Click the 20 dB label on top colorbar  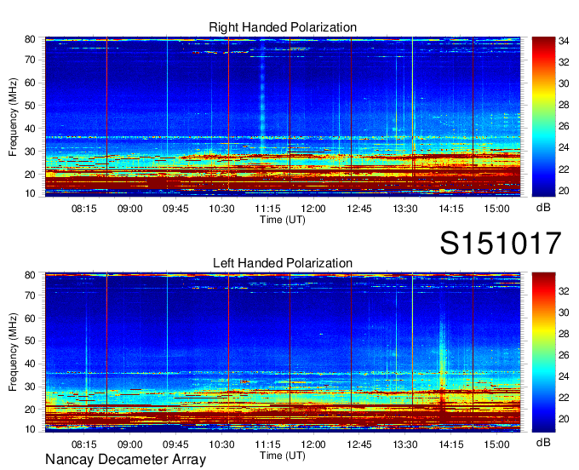coord(564,191)
